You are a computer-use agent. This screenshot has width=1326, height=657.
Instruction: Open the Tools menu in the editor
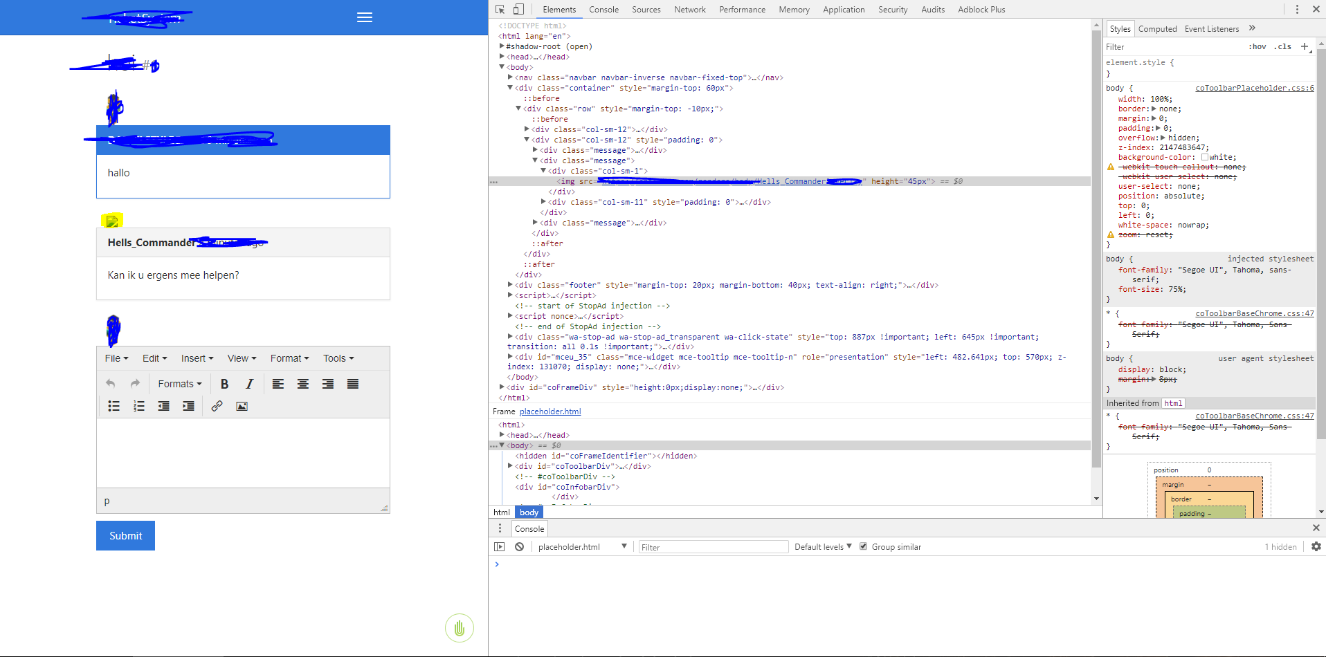tap(338, 358)
